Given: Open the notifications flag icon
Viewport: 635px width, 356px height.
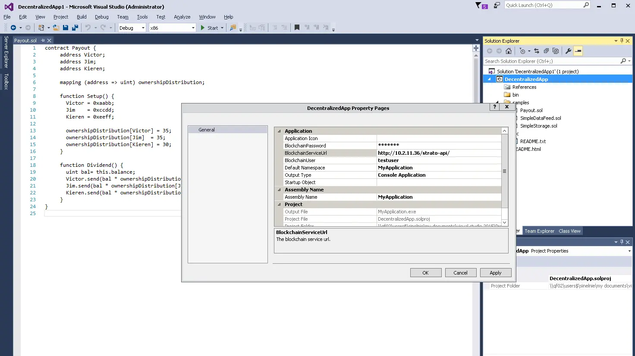Looking at the screenshot, I should (x=478, y=5).
